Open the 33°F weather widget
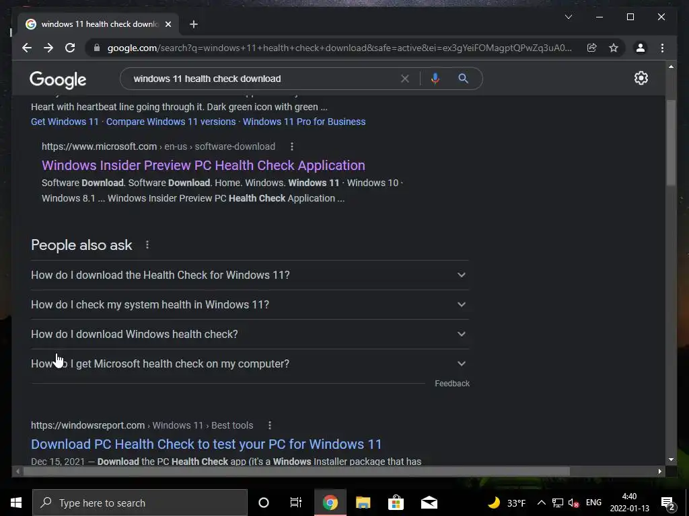The width and height of the screenshot is (689, 516). 507,503
